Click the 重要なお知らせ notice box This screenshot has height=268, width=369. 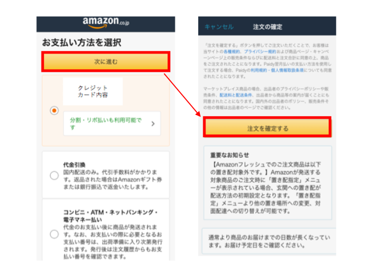(268, 183)
